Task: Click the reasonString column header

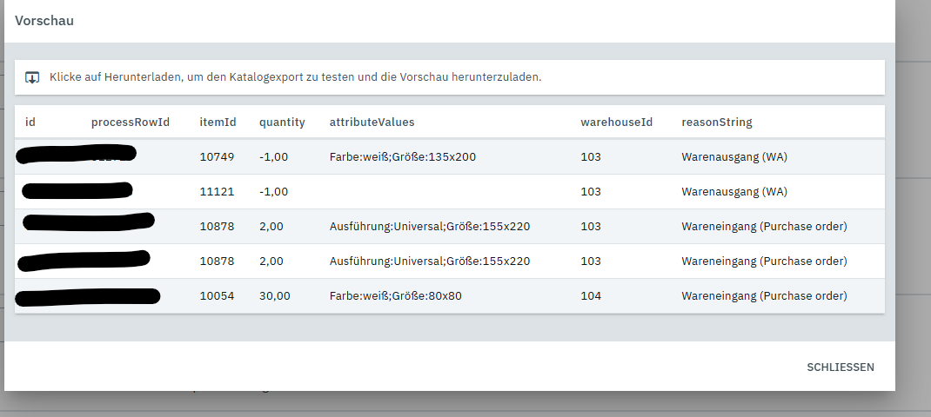Action: (x=716, y=122)
